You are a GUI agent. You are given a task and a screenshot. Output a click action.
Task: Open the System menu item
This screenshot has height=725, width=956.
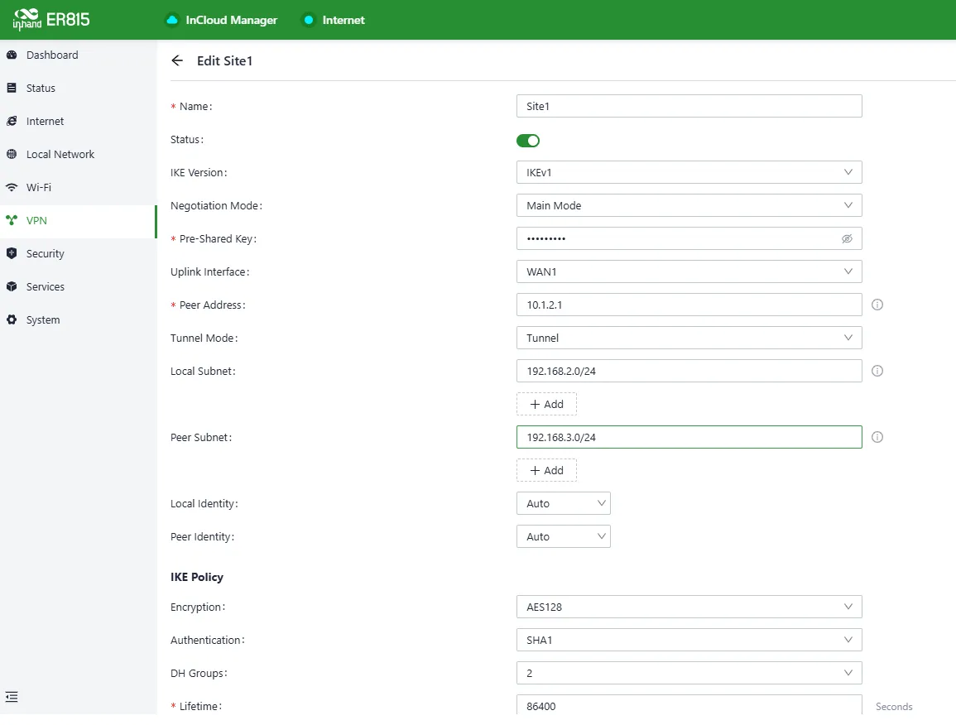click(x=78, y=319)
